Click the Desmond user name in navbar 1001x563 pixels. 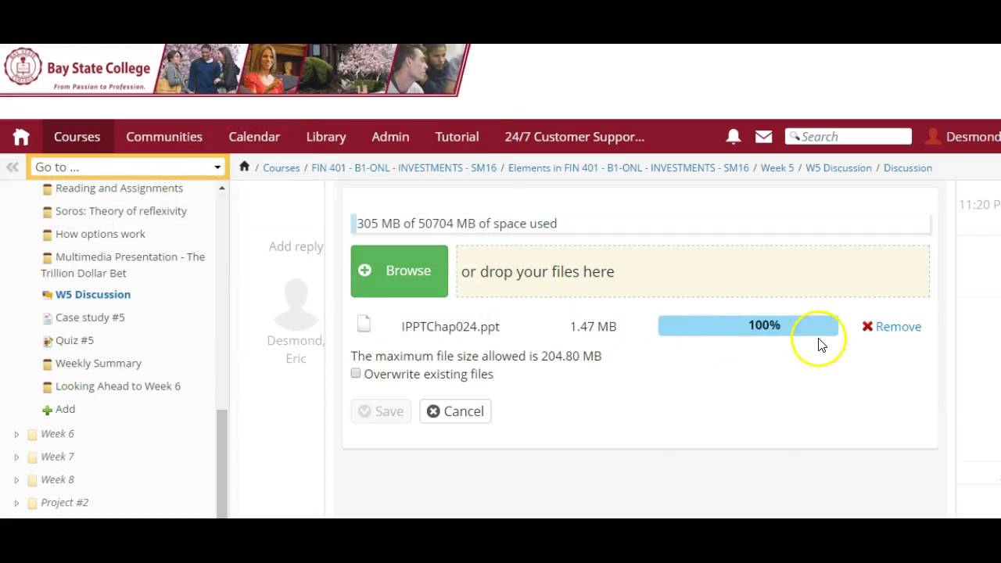pos(973,137)
